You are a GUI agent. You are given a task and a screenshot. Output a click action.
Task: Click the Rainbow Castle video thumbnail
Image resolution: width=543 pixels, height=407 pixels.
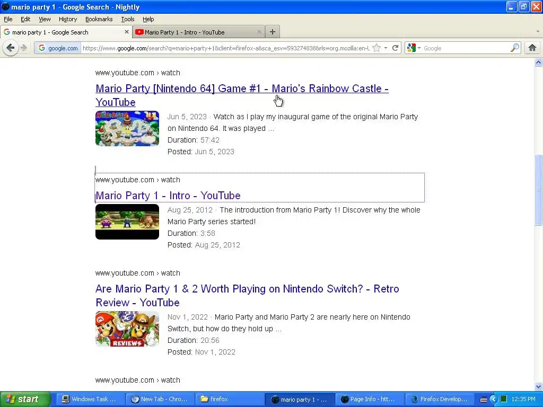pos(127,128)
